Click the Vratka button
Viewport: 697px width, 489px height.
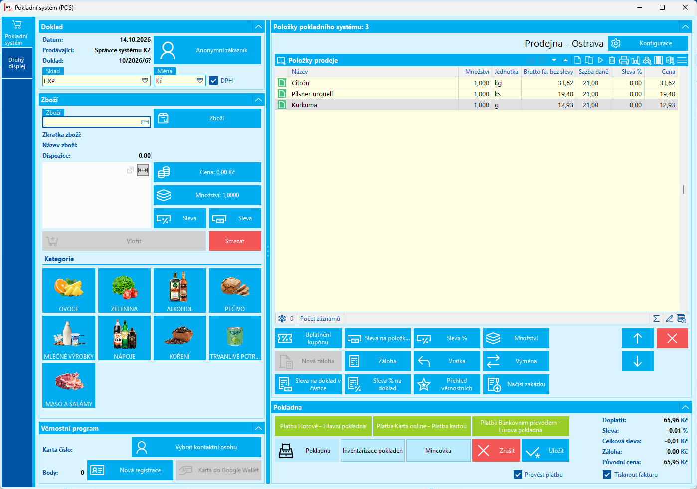(447, 361)
